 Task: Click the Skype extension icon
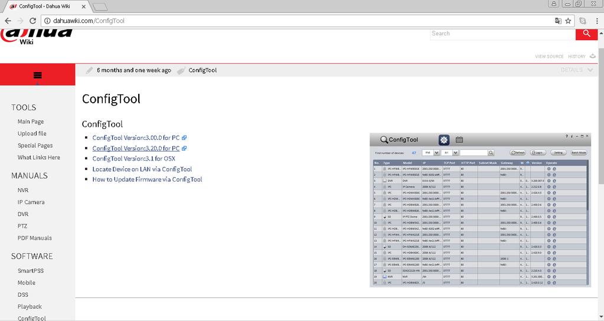(x=583, y=21)
